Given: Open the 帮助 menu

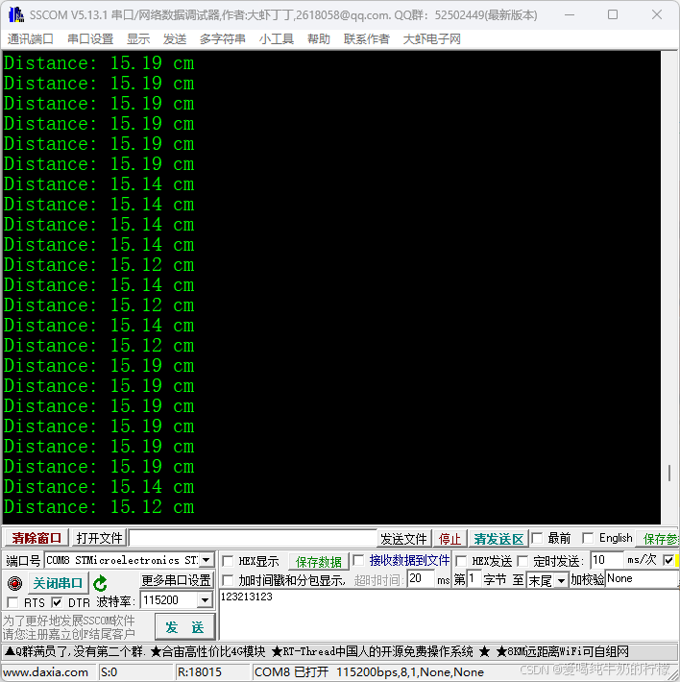Looking at the screenshot, I should pyautogui.click(x=319, y=39).
